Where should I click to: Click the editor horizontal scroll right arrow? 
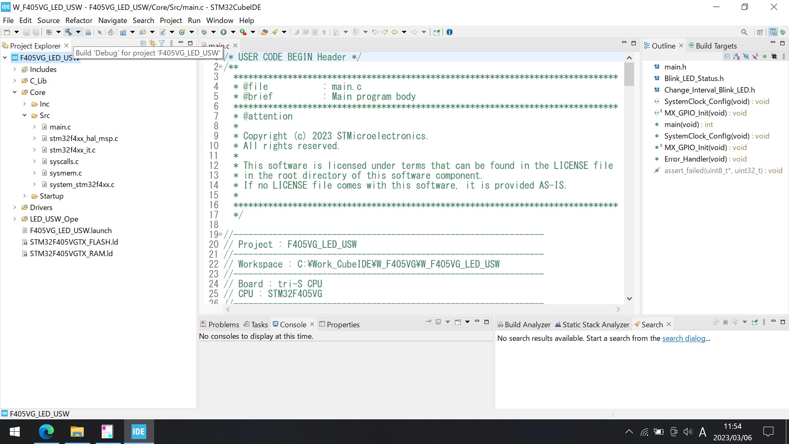coord(618,309)
